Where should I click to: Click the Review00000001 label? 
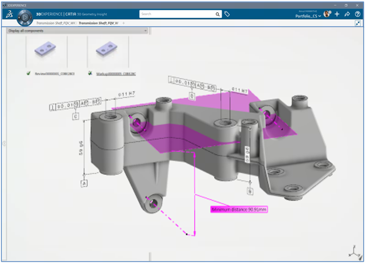55,74
